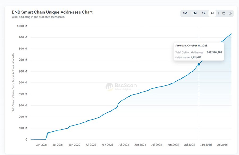Click the highlighted data point on the line
The image size is (239, 155).
pyautogui.click(x=199, y=64)
